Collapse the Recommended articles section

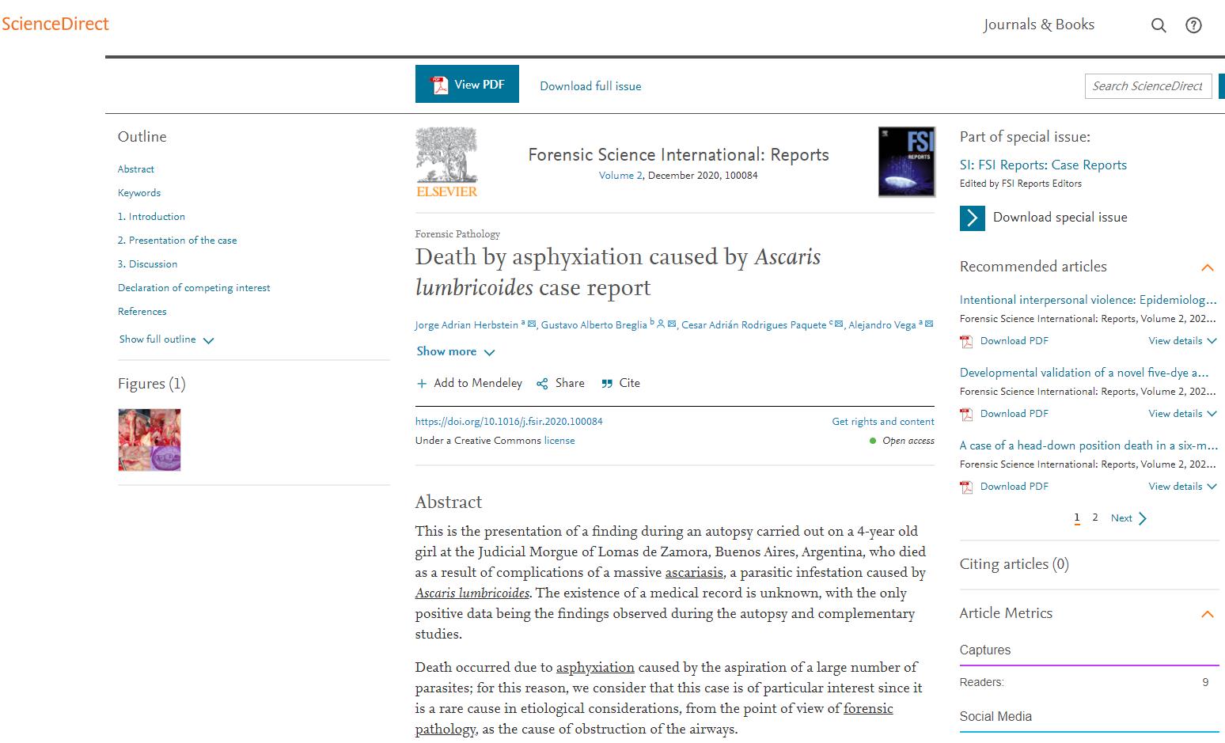click(1207, 267)
